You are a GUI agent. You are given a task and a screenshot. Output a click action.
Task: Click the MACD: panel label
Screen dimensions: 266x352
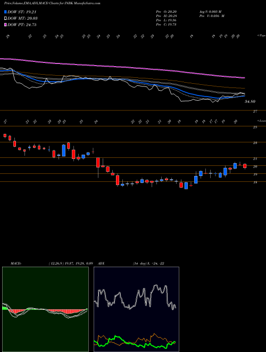pyautogui.click(x=16, y=263)
